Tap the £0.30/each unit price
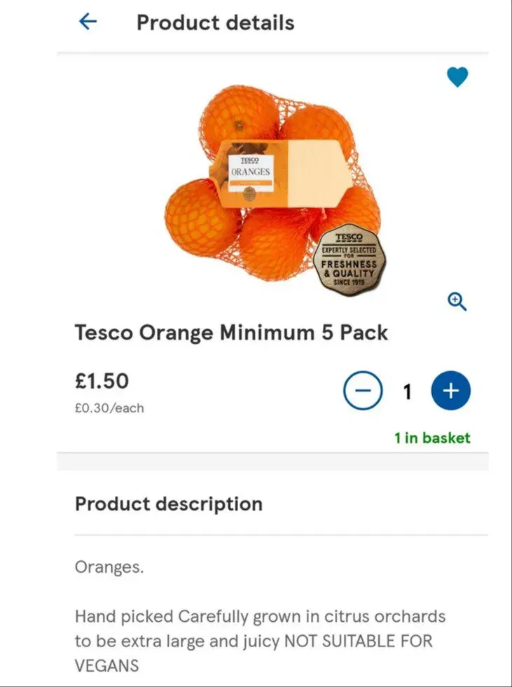 109,408
